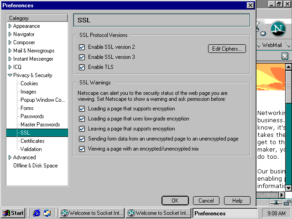This screenshot has width=292, height=219.
Task: Restore down the browser window
Action: tap(279, 4)
